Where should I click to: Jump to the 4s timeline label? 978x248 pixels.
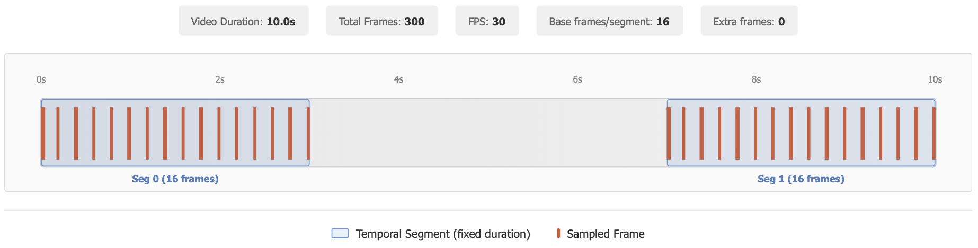[x=399, y=79]
